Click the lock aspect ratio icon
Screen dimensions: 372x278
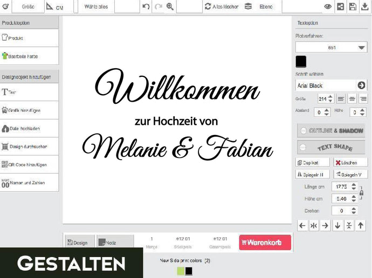362,193
